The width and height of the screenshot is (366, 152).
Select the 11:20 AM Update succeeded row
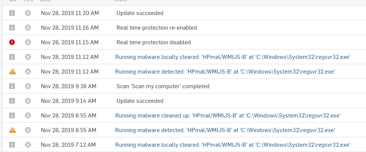(184, 13)
